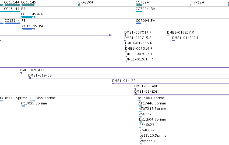This screenshot has width=229, height=145.
Task: Select the teal gene glyph under CG7094
Action: pyautogui.click(x=139, y=5)
